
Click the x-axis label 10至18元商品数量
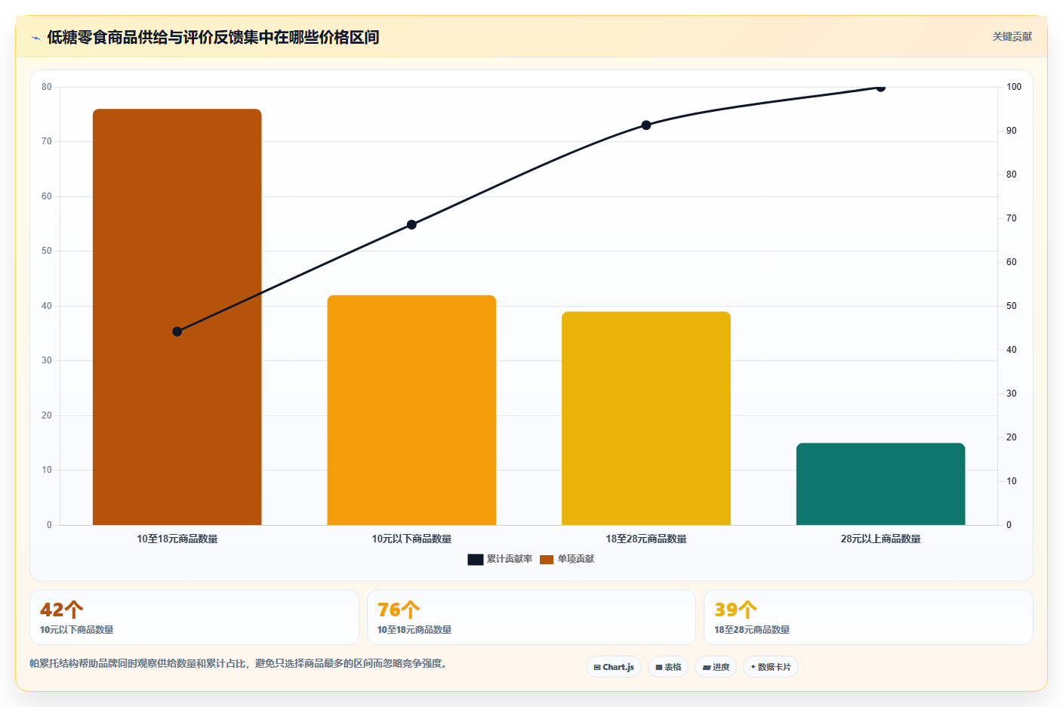177,539
